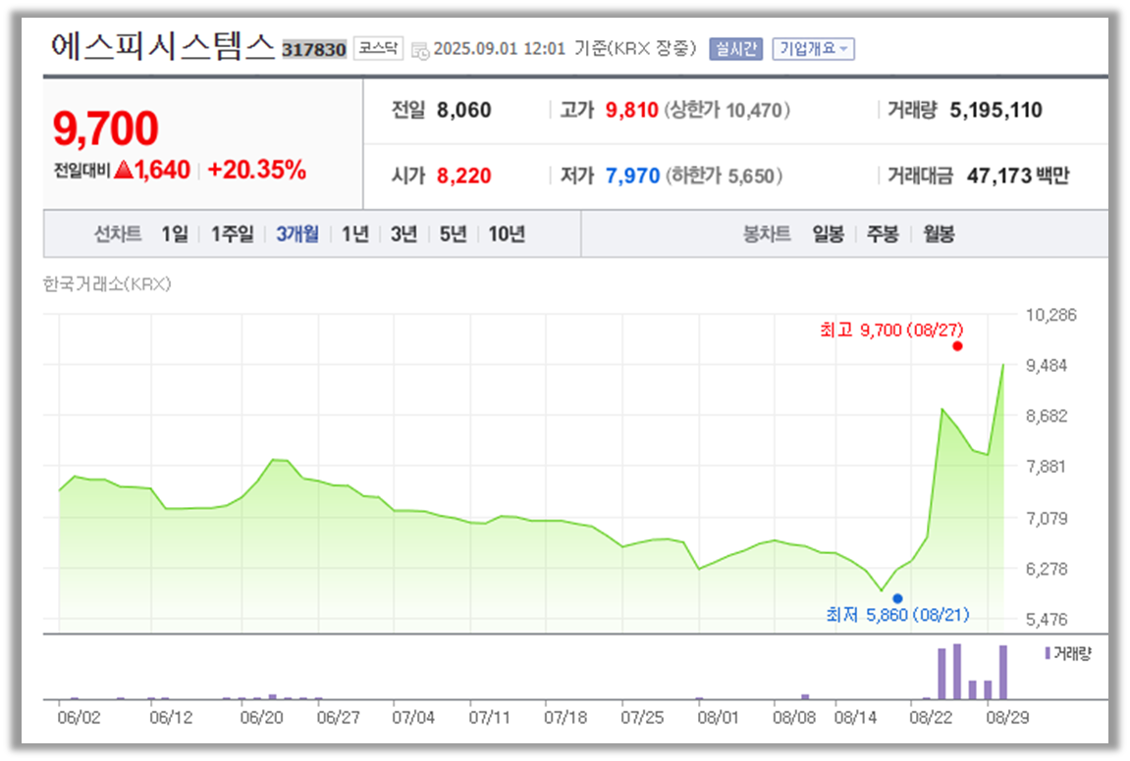Click the 07/18 date axis label
This screenshot has width=1130, height=761.
(x=565, y=717)
